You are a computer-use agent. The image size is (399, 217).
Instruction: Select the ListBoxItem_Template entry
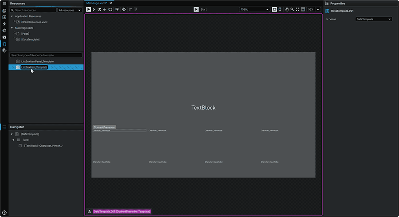click(46, 67)
